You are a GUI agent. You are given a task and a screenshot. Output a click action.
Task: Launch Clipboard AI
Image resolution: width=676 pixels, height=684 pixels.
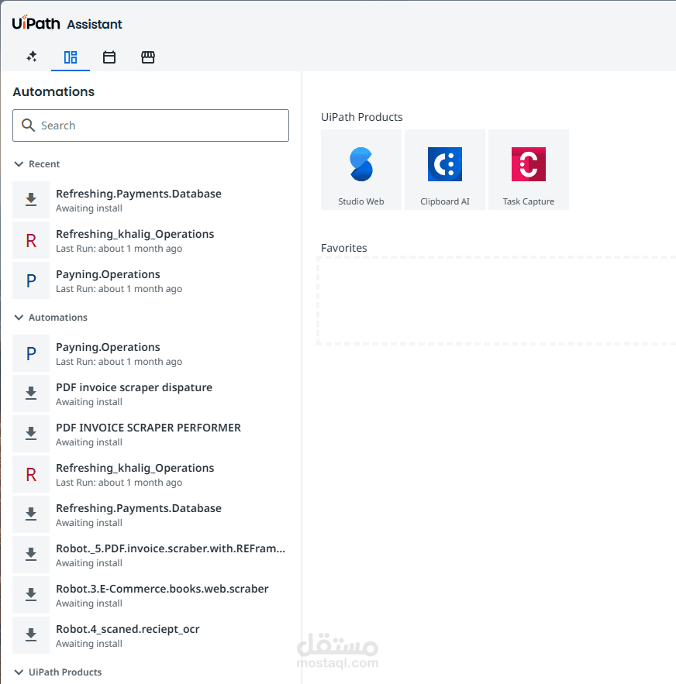[444, 169]
